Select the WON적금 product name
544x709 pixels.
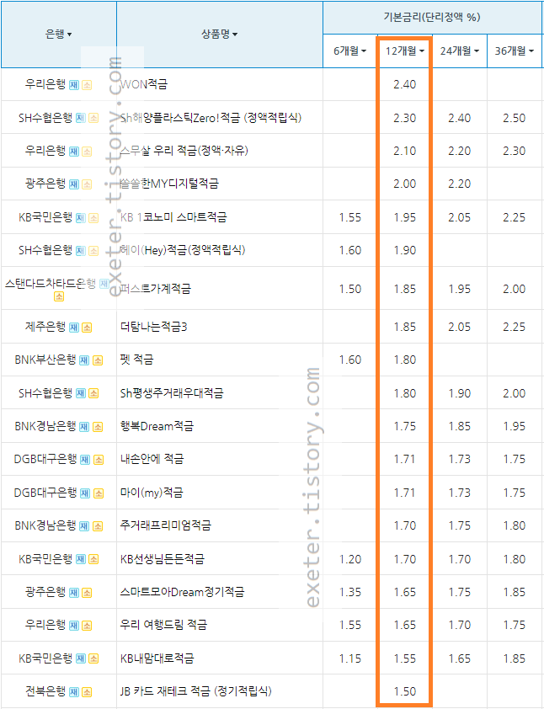144,84
